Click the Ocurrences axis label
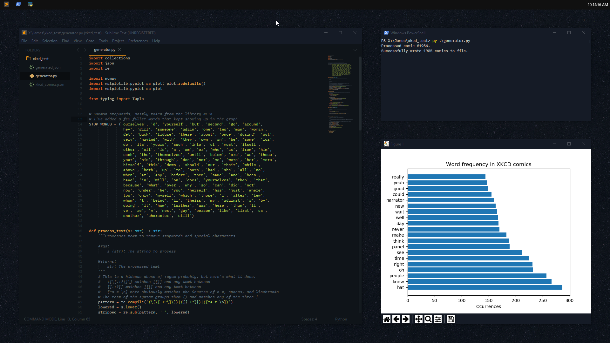610x343 pixels. [489, 306]
